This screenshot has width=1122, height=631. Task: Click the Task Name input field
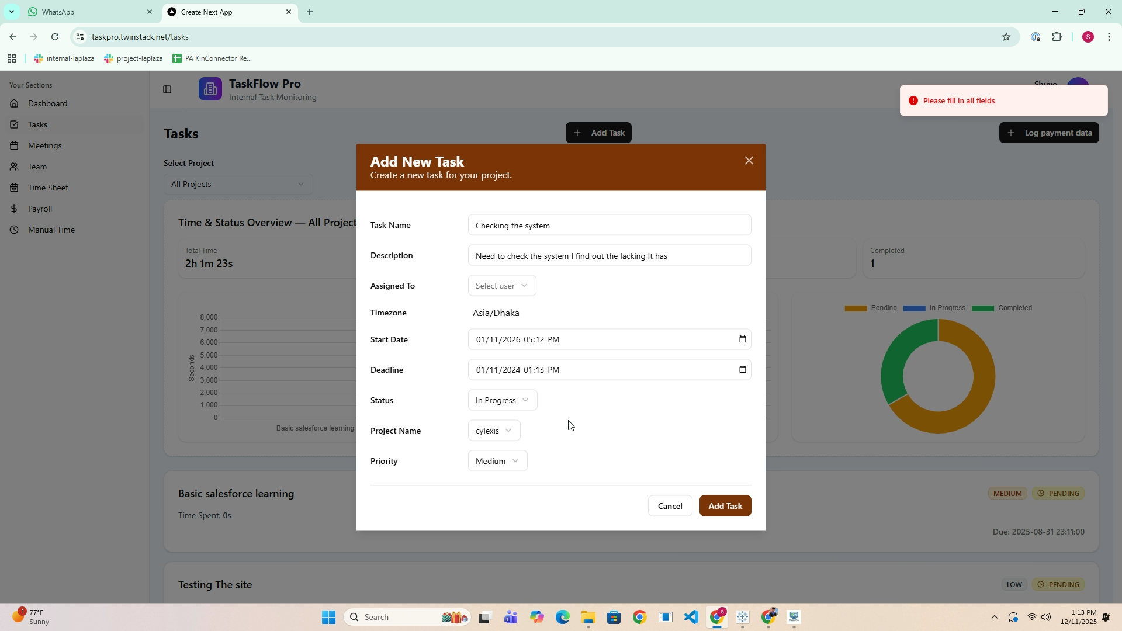[609, 225]
